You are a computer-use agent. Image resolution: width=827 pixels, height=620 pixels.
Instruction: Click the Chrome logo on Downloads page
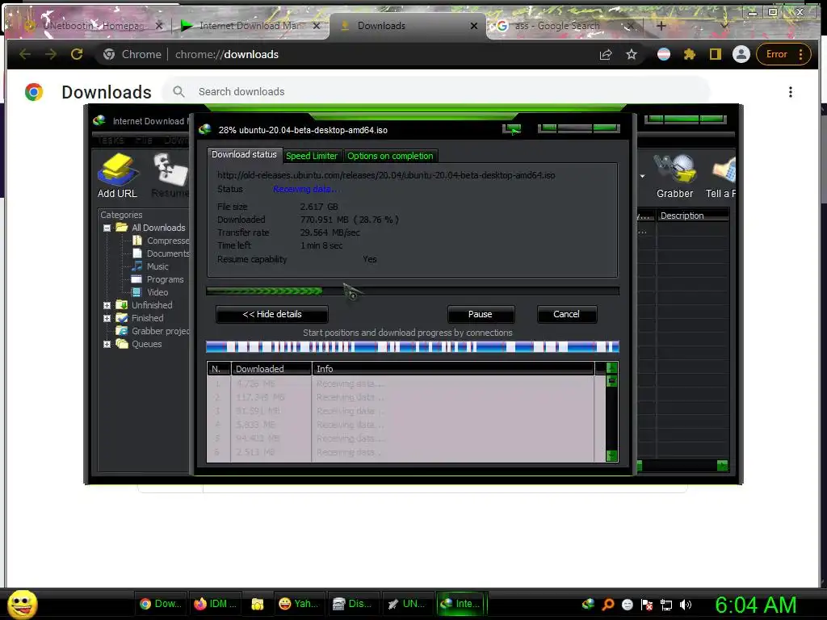[x=33, y=92]
